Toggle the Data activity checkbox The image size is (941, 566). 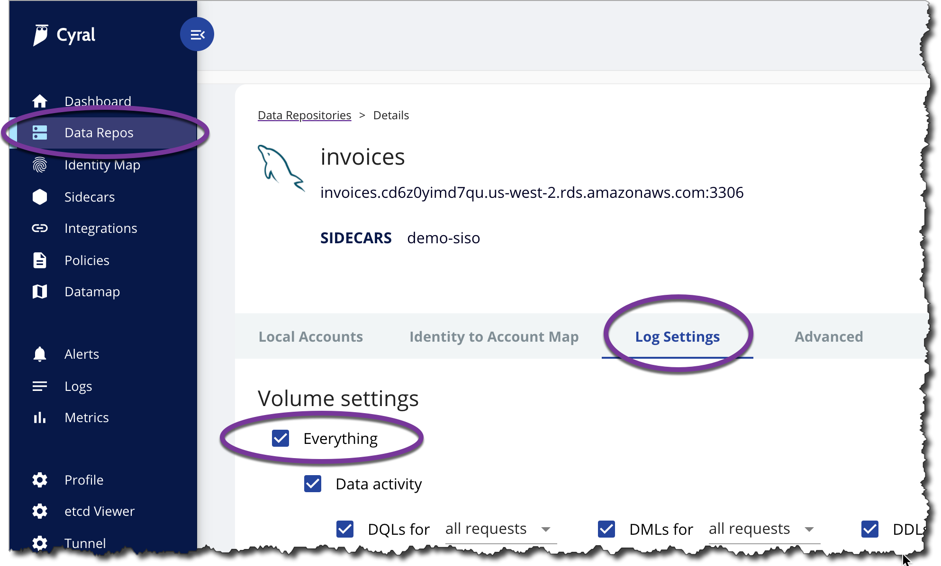coord(313,484)
